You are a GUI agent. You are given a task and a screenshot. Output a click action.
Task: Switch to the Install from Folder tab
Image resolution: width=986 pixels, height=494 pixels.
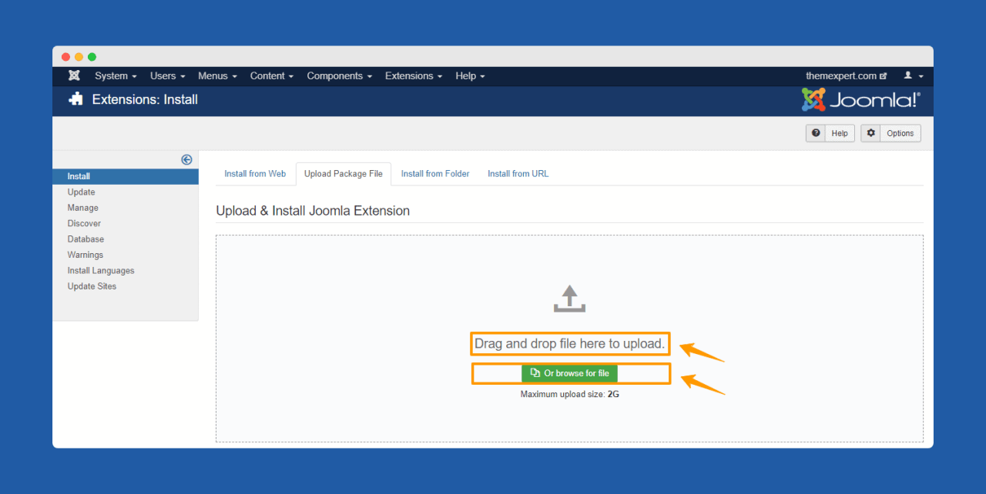(435, 174)
